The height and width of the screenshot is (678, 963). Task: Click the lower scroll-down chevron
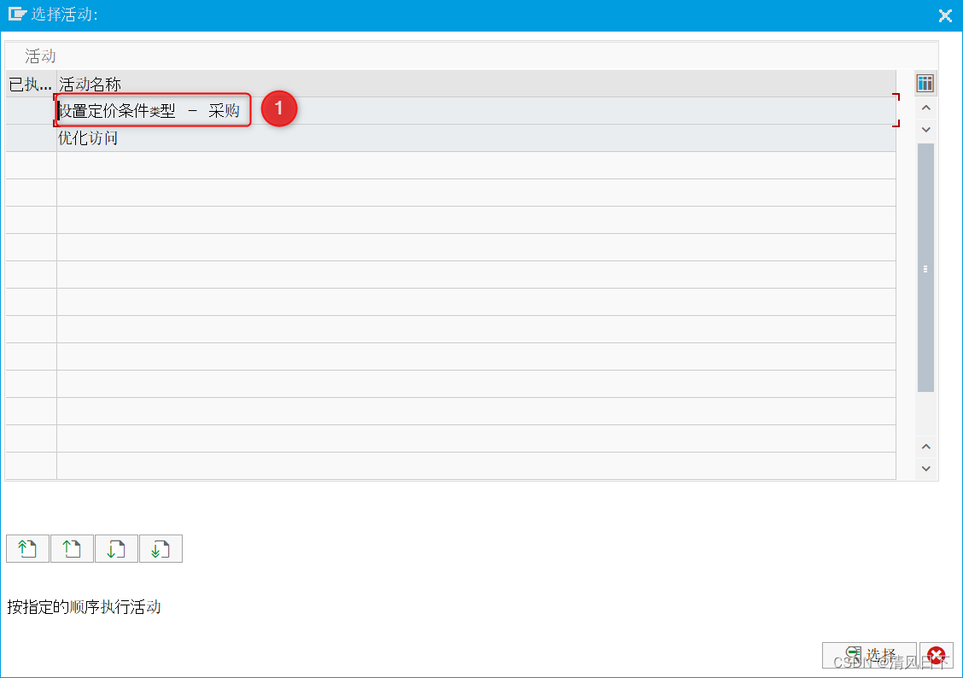click(x=926, y=469)
